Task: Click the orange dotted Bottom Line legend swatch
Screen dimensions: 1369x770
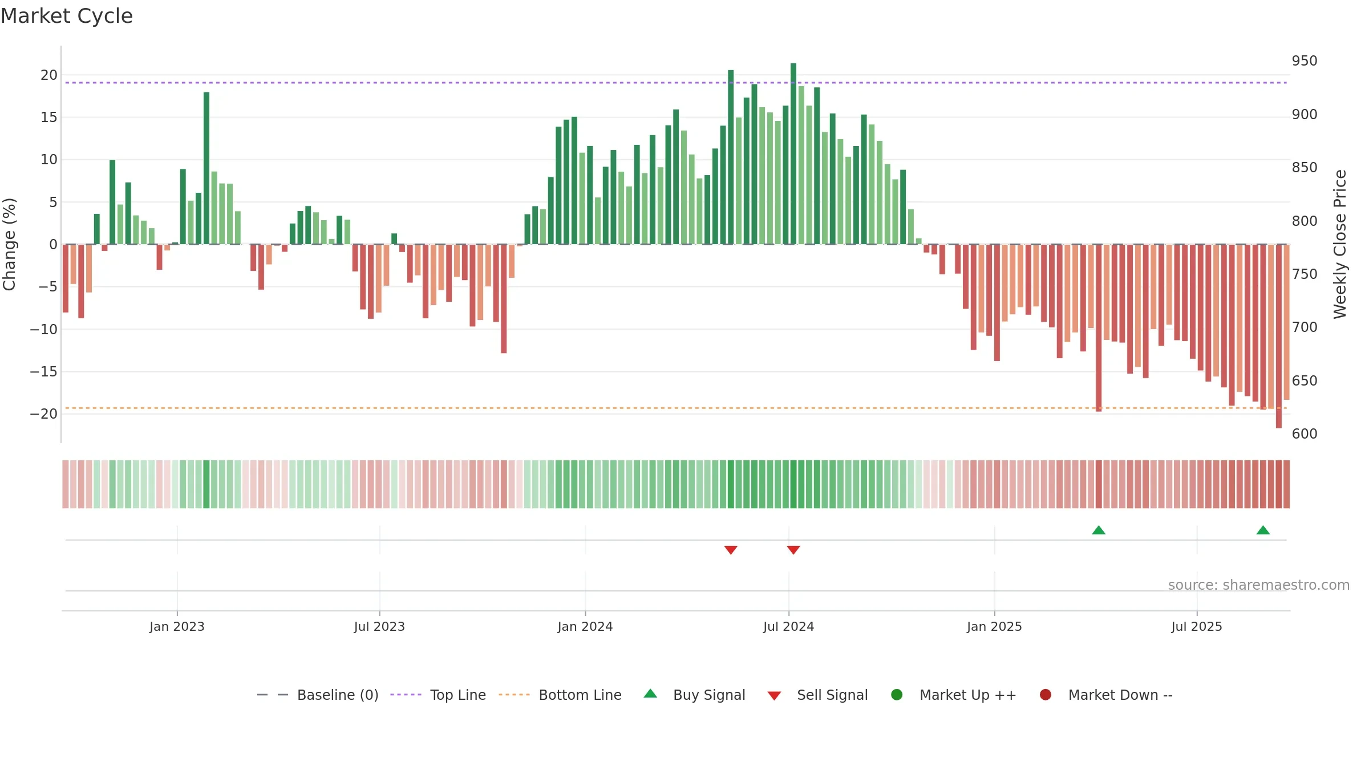Action: (x=514, y=695)
